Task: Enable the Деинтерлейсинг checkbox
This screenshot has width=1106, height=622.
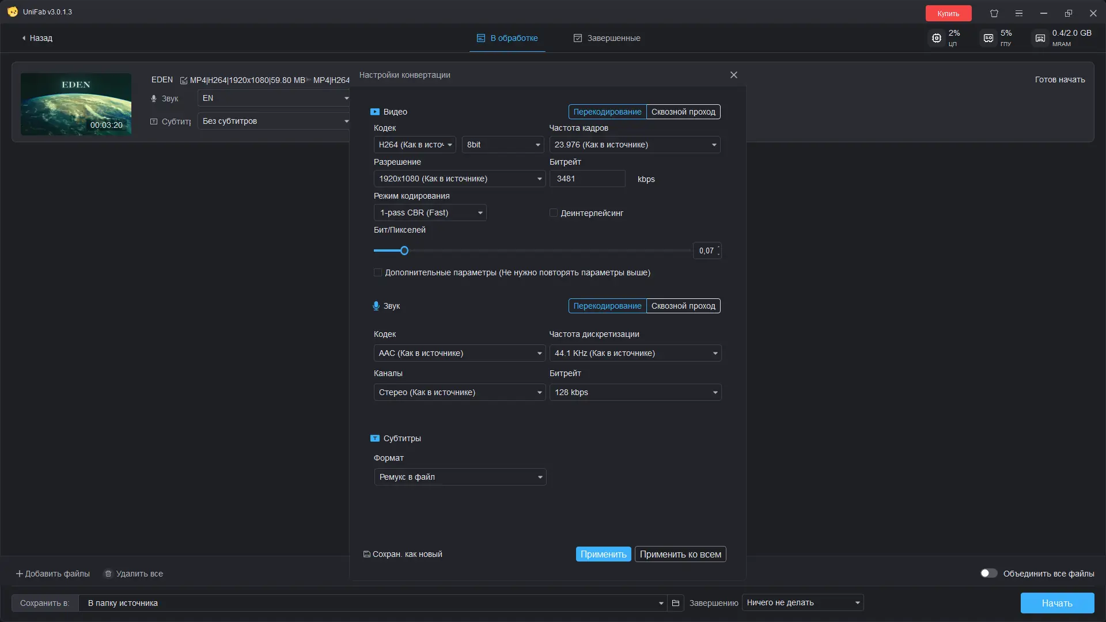Action: [554, 213]
